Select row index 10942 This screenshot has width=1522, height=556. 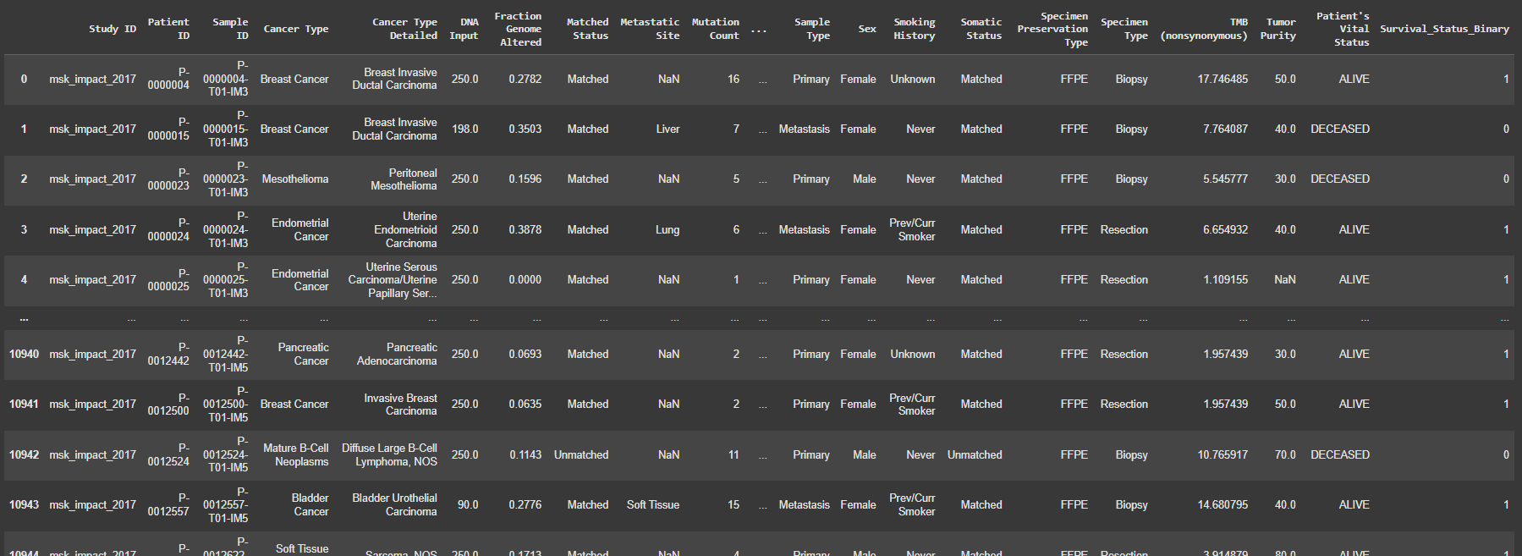24,454
